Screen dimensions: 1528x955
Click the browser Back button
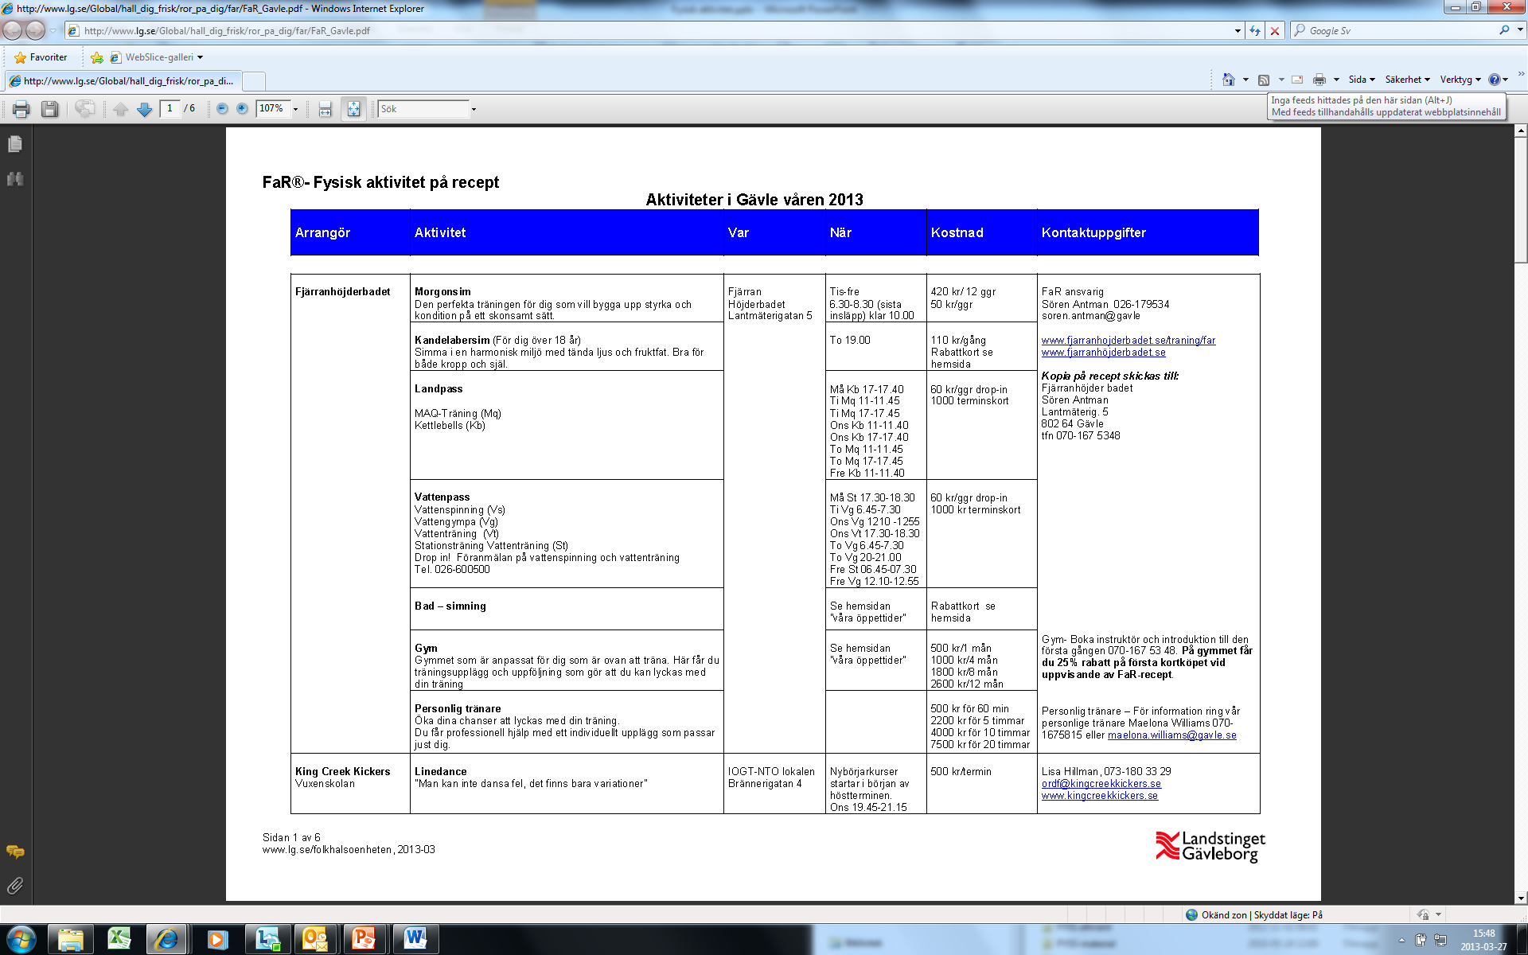(13, 30)
